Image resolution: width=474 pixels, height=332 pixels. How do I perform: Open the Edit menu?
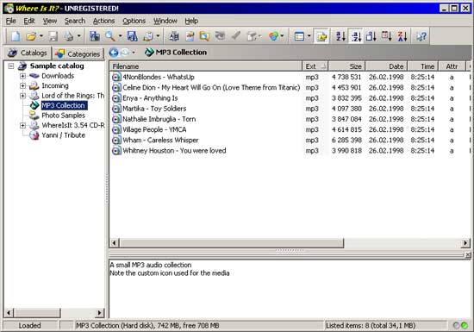[x=29, y=21]
